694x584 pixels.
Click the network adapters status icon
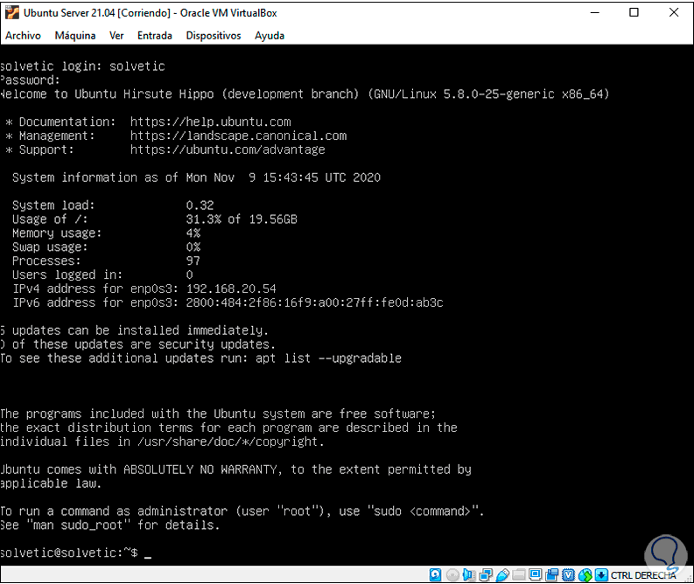[x=486, y=574]
